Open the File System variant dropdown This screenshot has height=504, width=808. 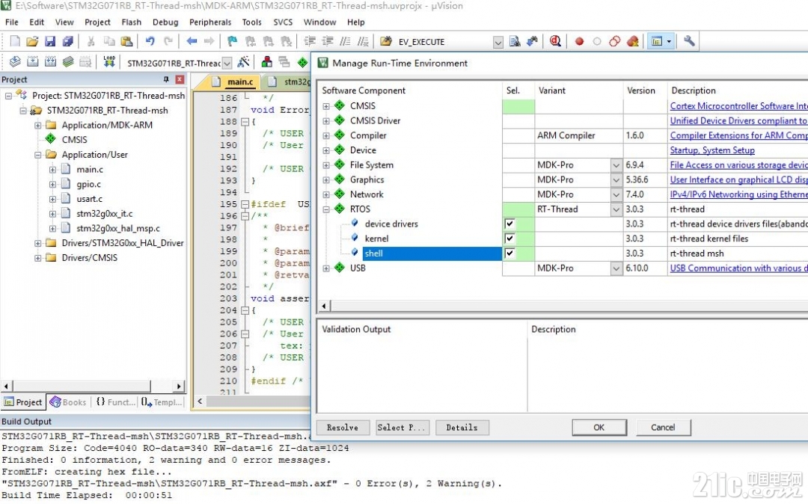[616, 165]
